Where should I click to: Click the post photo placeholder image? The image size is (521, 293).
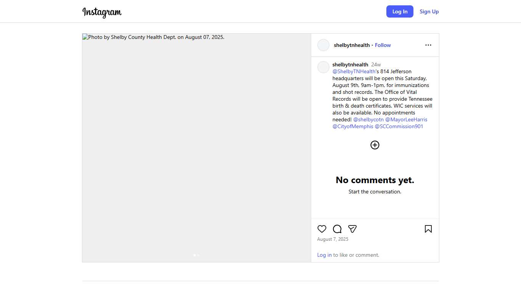coord(196,148)
